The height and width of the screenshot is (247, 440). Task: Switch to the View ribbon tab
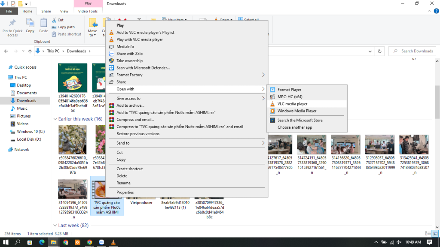coord(64,11)
